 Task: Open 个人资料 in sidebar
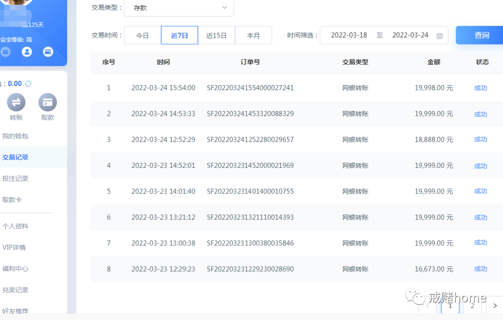[15, 226]
